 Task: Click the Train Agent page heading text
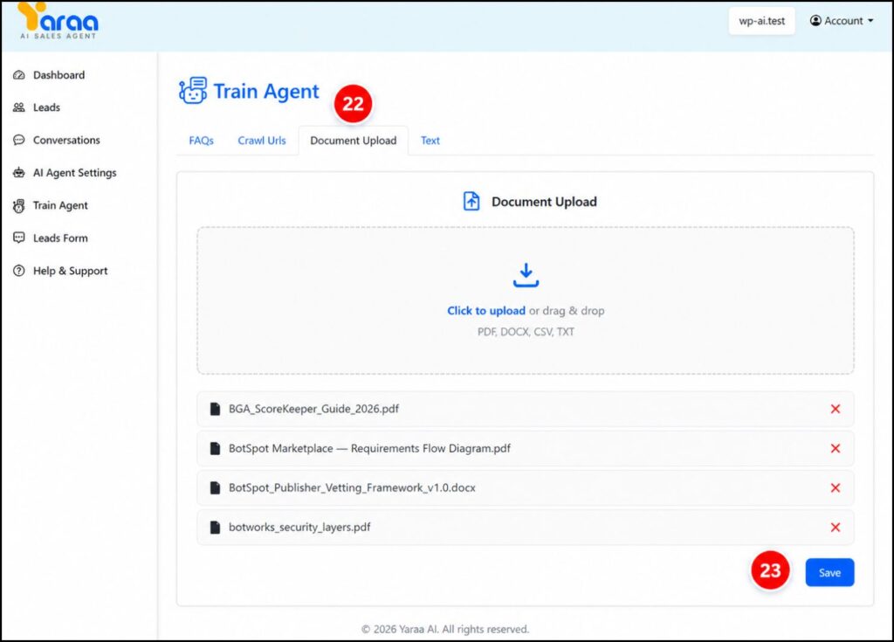pyautogui.click(x=266, y=92)
